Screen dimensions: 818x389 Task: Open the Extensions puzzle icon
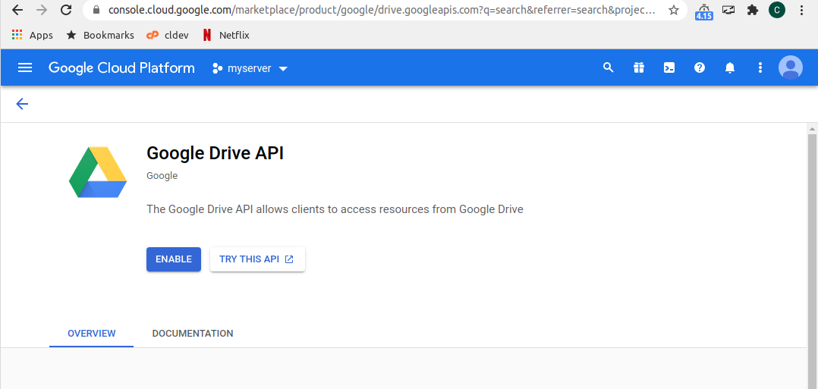coord(752,10)
